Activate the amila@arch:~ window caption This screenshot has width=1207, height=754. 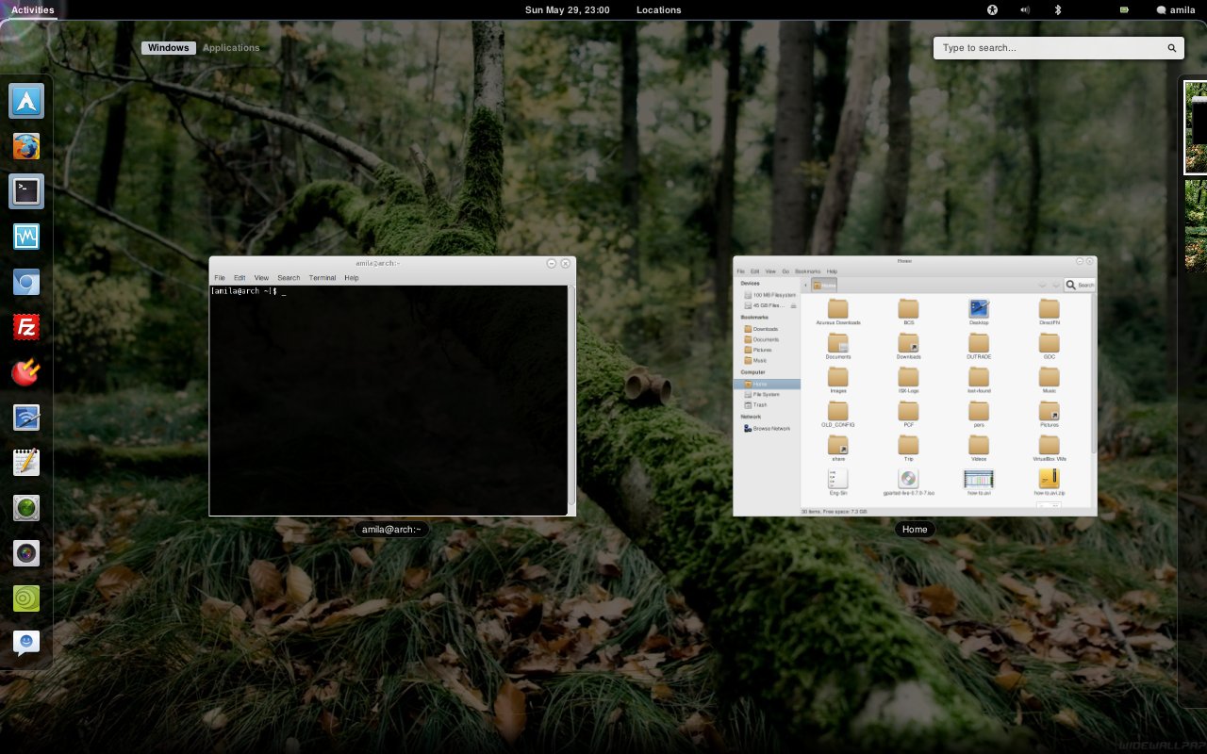391,530
